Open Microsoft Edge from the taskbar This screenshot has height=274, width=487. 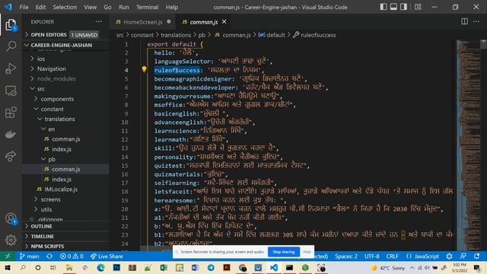click(100, 267)
